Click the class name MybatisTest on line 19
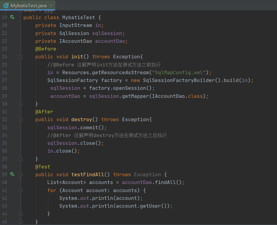The image size is (277, 225). 79,17
